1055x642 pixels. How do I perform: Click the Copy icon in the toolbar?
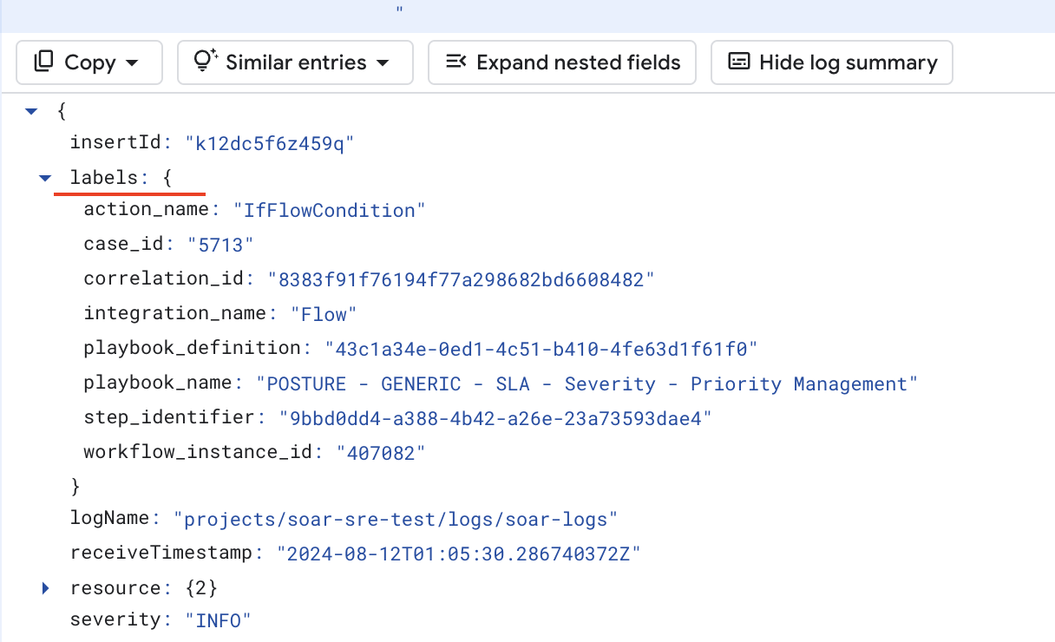pos(42,62)
